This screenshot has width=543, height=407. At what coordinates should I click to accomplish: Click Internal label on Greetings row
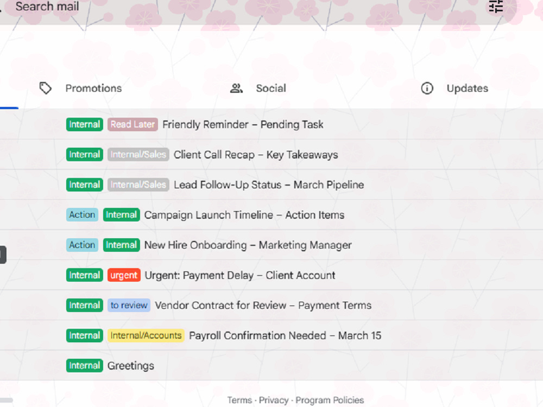tap(85, 365)
